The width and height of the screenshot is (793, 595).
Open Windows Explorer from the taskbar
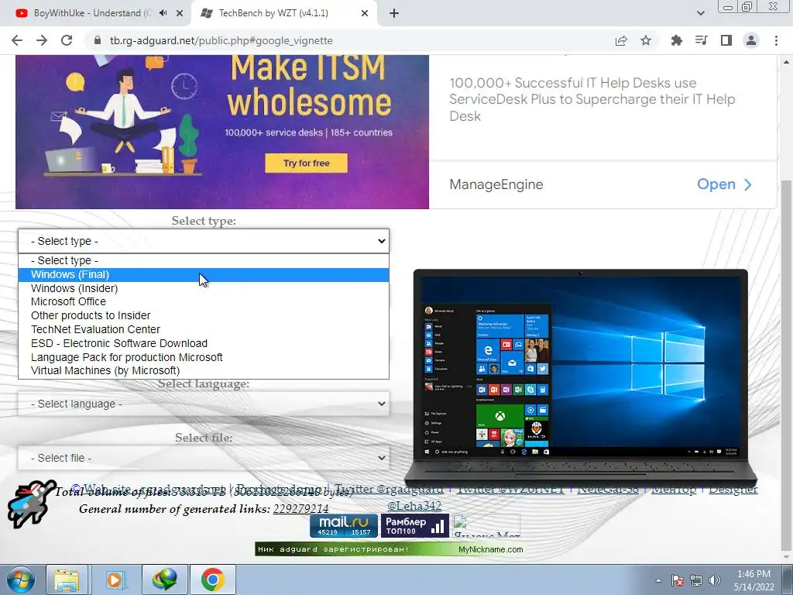[x=67, y=580]
